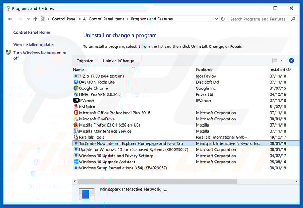
Task: Click the Mozilla Firefox icon
Action: (x=76, y=125)
